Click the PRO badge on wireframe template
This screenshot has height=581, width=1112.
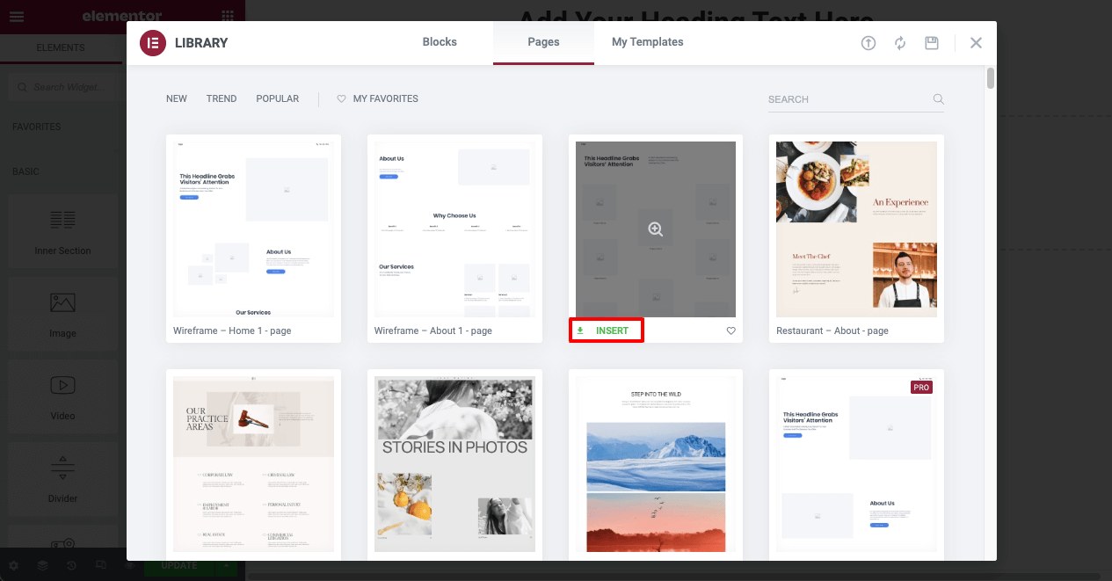pyautogui.click(x=921, y=387)
